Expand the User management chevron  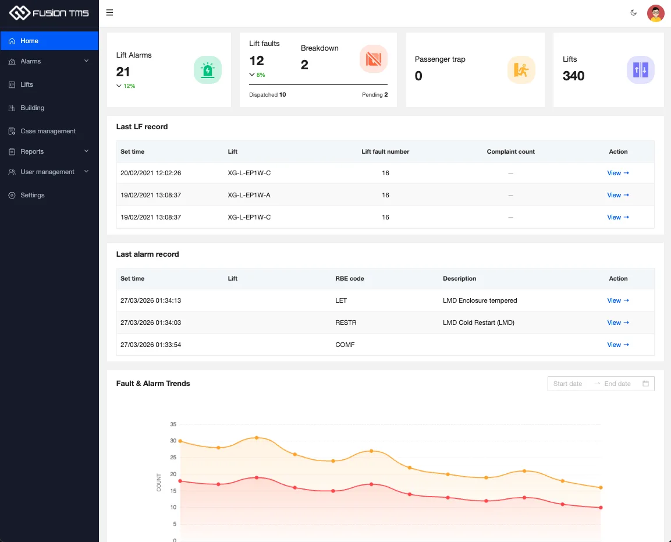point(87,171)
